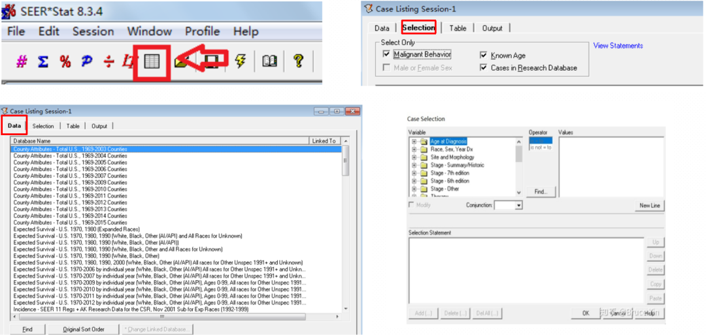Click the Find button below the database list
Viewport: 706px width, 335px height.
point(27,329)
